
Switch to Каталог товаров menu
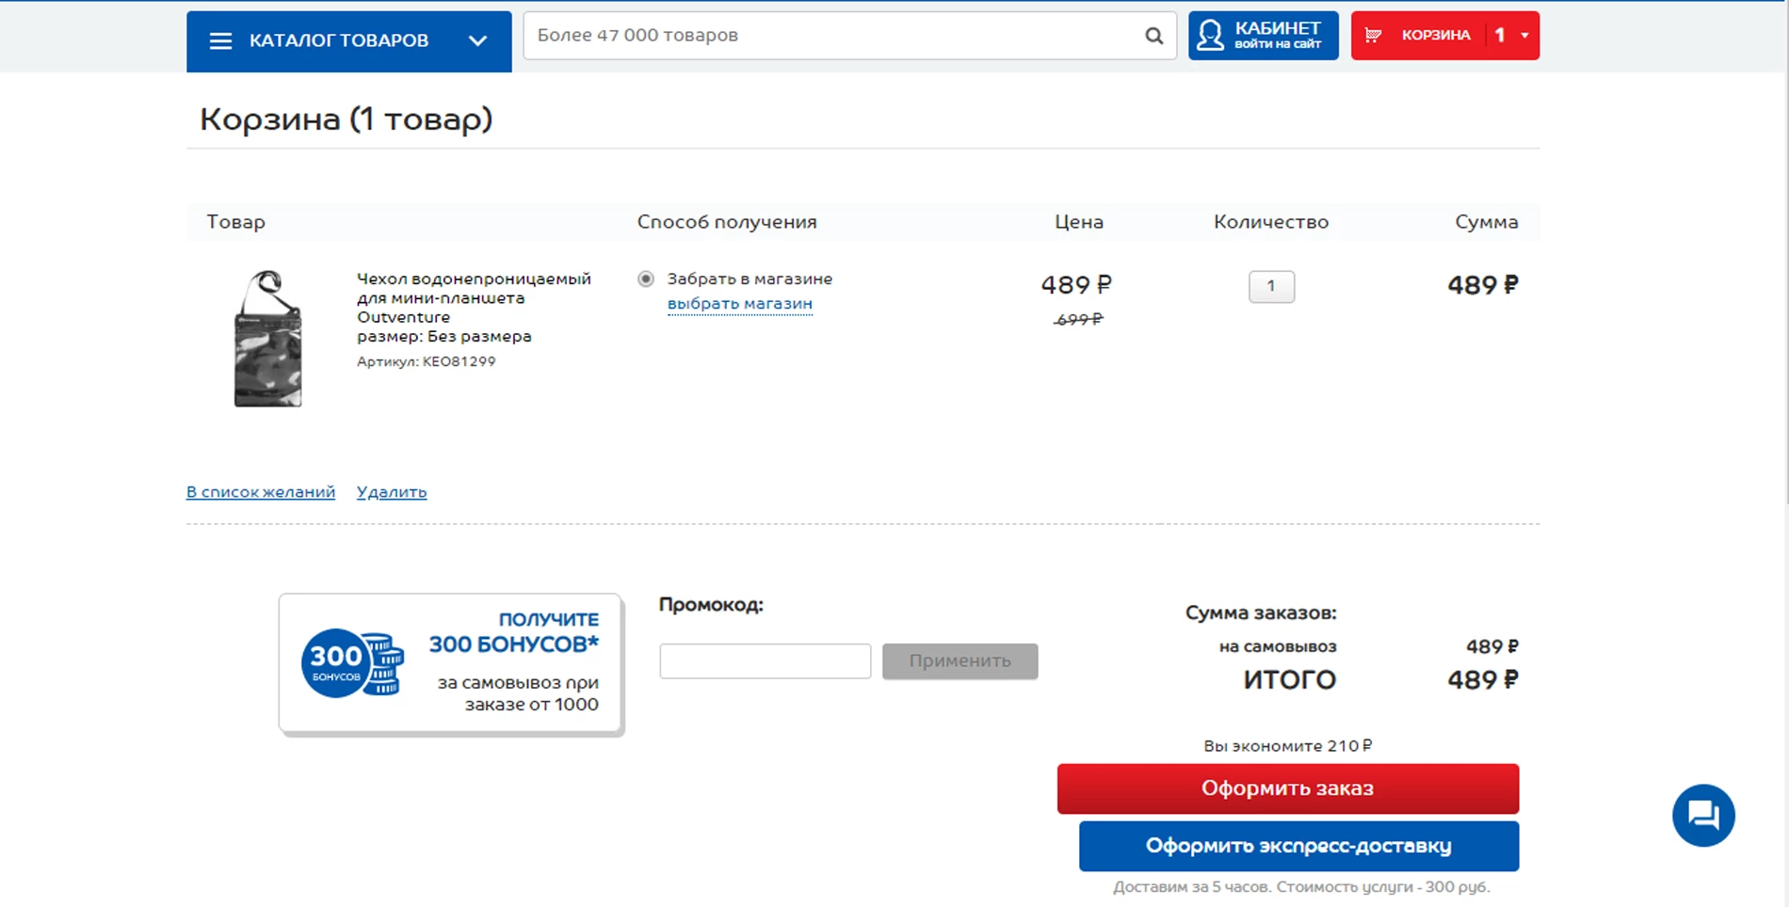[x=339, y=40]
